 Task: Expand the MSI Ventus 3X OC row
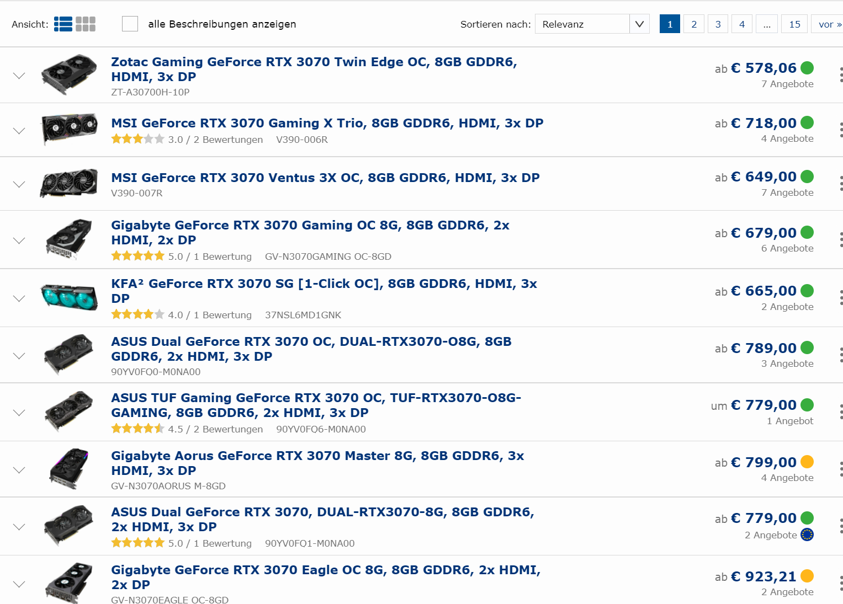coord(19,184)
